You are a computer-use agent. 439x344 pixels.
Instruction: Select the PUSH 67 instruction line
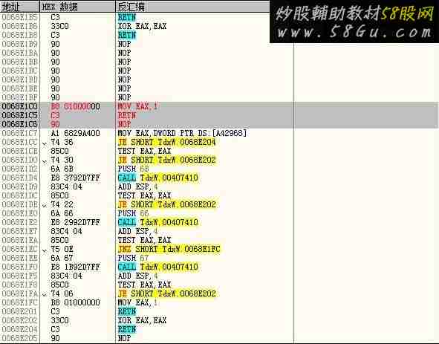133,258
